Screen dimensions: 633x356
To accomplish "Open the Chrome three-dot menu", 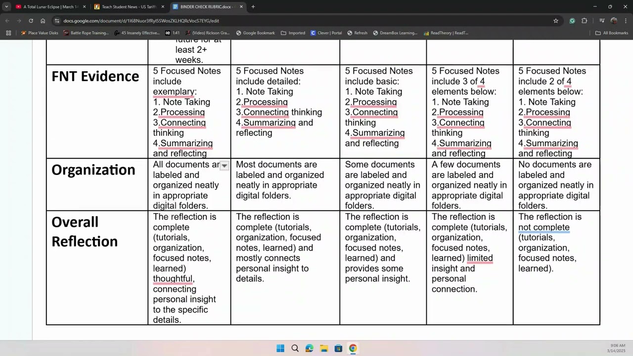I will [x=626, y=21].
